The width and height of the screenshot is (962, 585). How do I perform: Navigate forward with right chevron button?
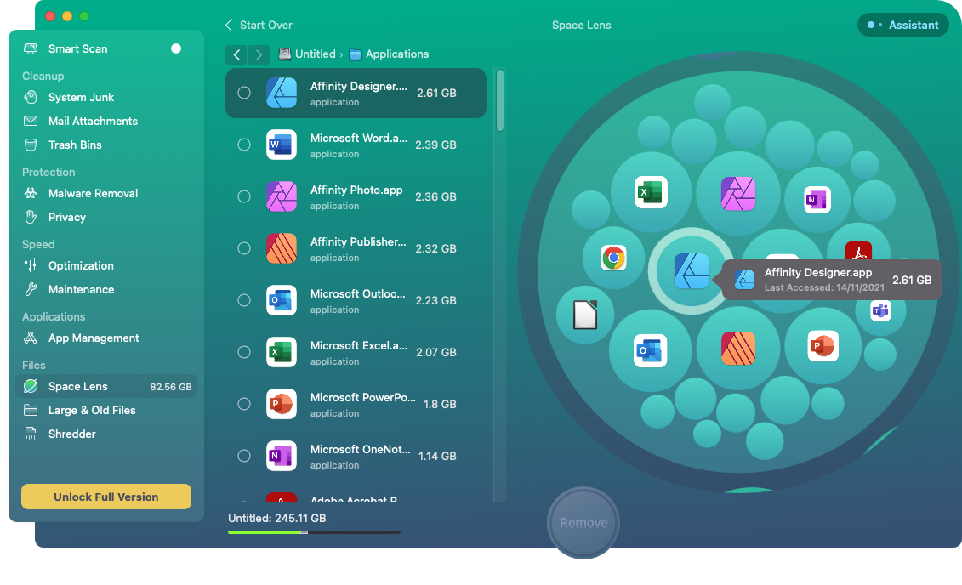[259, 54]
